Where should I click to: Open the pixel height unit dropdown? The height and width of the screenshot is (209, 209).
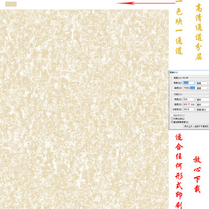[203, 88]
